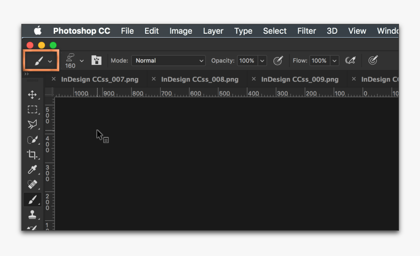Expand the brush preset picker chevron
420x256 pixels.
pos(82,61)
